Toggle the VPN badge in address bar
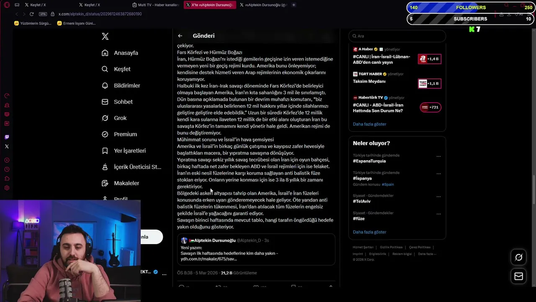Screen dimensions: 536x302 pos(43,14)
